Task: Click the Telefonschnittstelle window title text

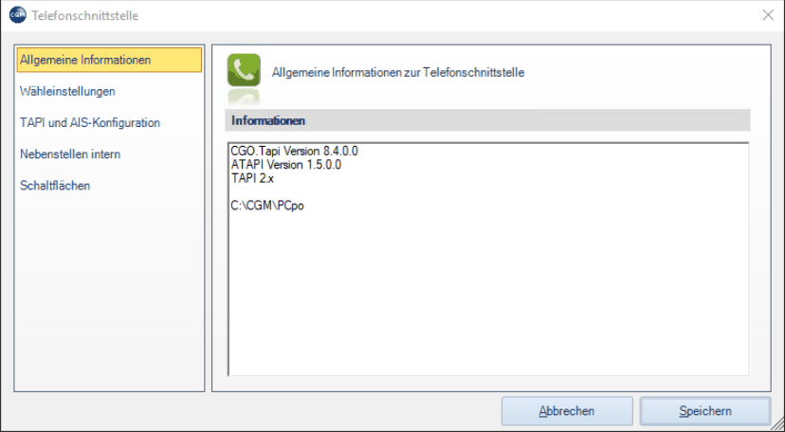Action: [x=85, y=15]
